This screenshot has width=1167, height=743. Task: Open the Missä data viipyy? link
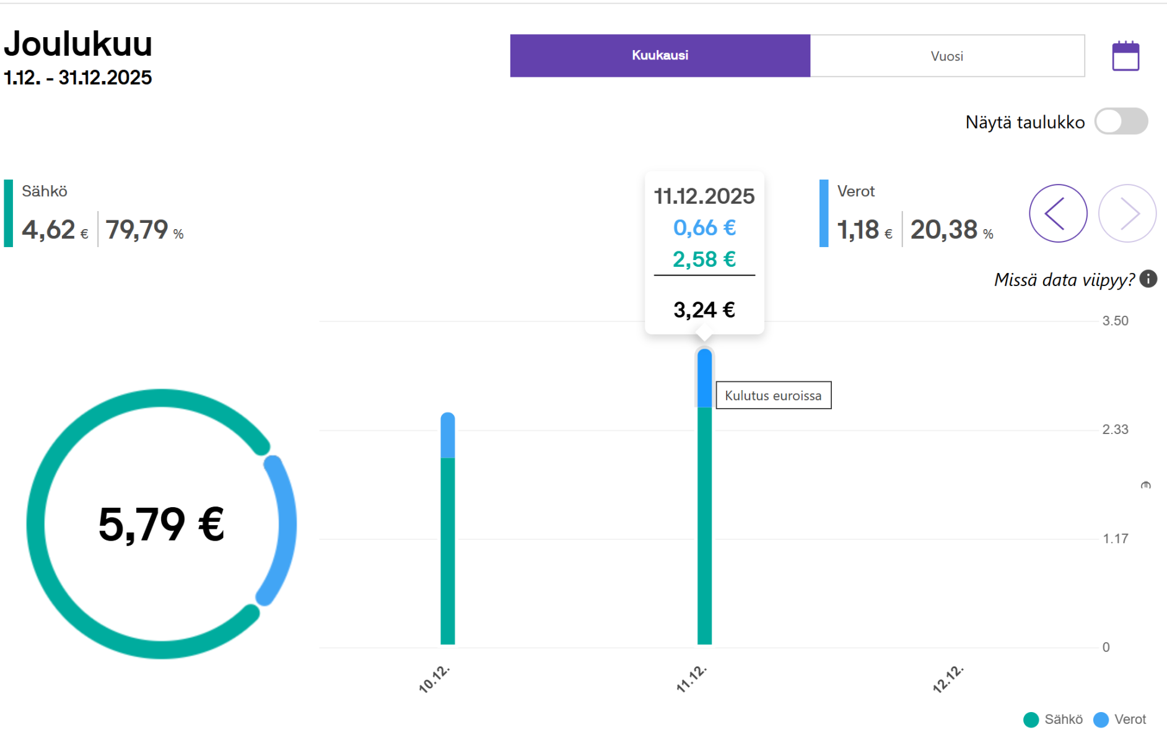pos(1064,280)
